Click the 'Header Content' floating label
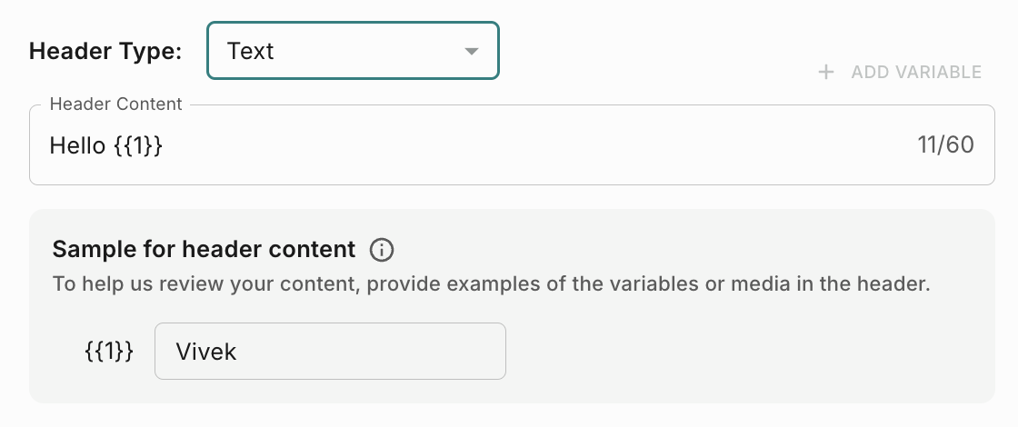 coord(115,104)
